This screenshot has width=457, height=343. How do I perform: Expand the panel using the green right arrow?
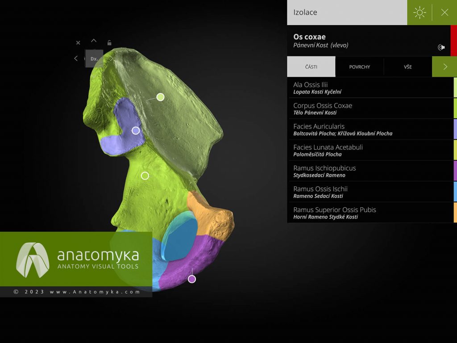(444, 66)
